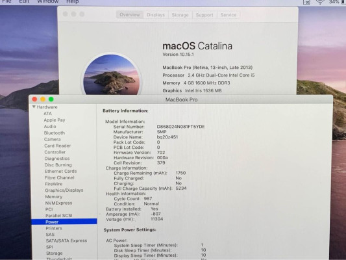Screen dimensions: 346x260
Task: Click the Version 10.15.1 text
Action: click(178, 55)
